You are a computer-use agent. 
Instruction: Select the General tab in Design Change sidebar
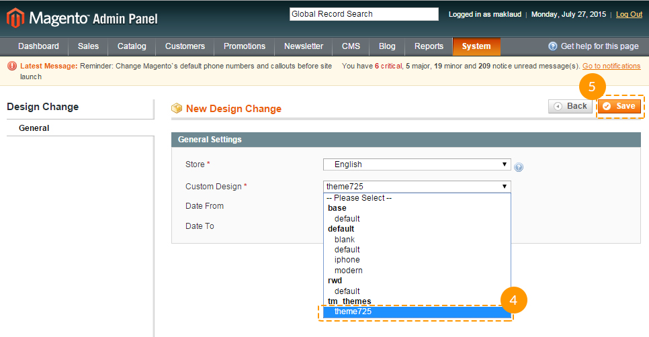(34, 128)
